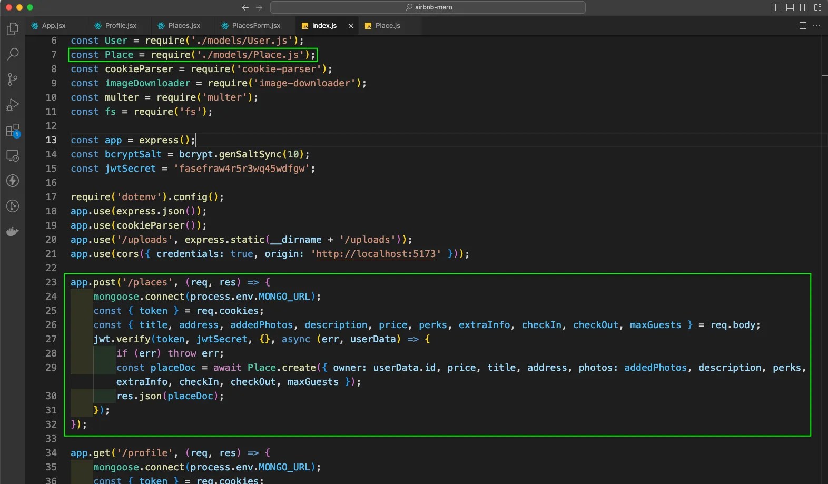Click 'MONGO_URL' on line 24

point(284,297)
